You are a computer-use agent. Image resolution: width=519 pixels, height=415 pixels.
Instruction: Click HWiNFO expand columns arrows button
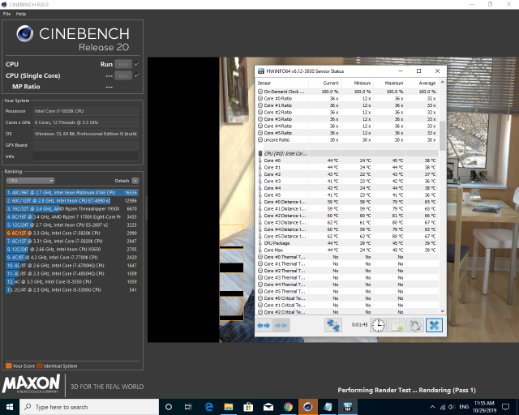click(x=264, y=325)
